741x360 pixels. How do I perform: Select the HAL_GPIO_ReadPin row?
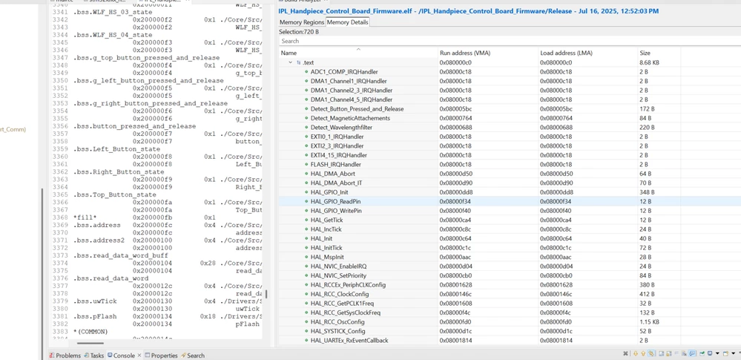tap(510, 201)
